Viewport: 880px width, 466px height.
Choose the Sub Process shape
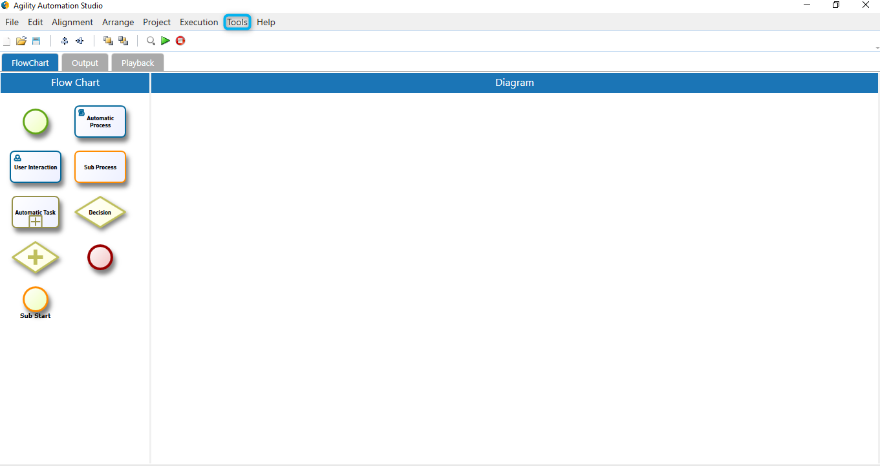100,167
